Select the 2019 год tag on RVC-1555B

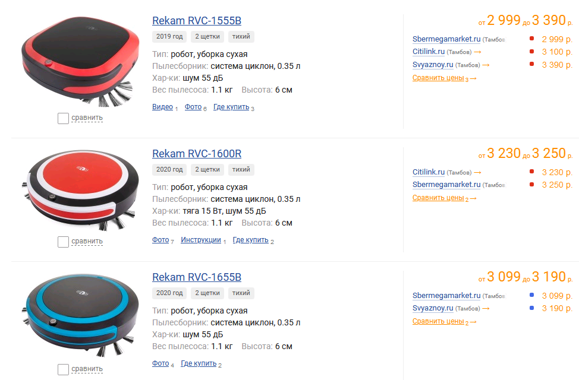coord(169,37)
